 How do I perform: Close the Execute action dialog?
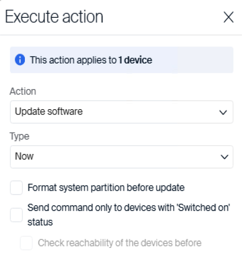pyautogui.click(x=229, y=17)
